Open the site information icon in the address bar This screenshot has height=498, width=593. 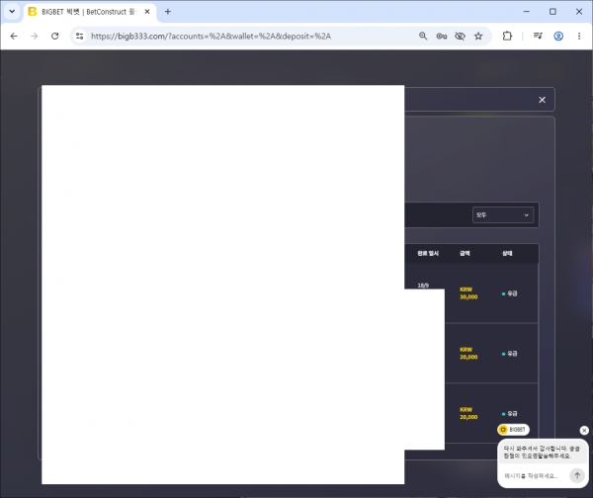[79, 37]
